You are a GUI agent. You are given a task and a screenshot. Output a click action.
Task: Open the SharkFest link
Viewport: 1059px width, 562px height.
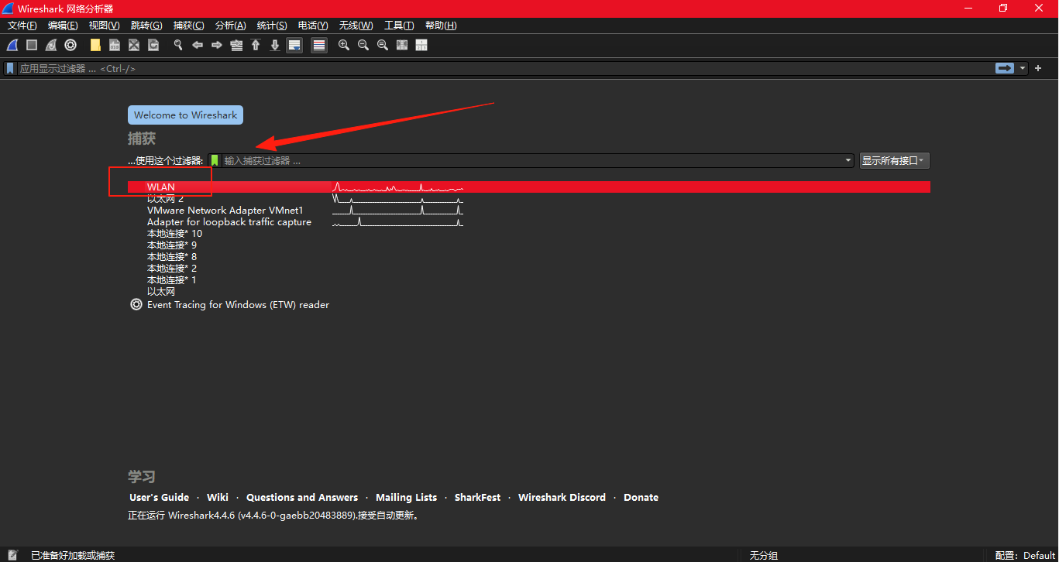click(477, 498)
